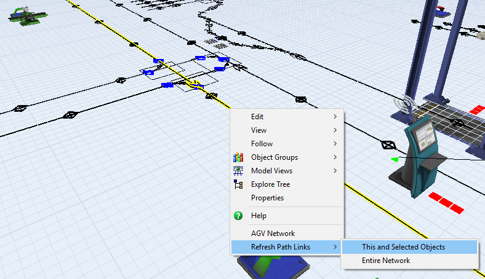The image size is (485, 279).
Task: Click the red squares below the kiosk
Action: 445,203
